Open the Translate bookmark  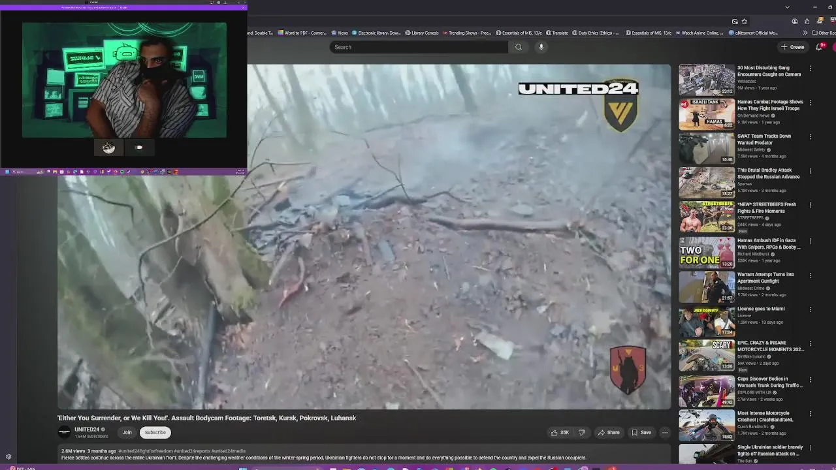click(x=557, y=33)
